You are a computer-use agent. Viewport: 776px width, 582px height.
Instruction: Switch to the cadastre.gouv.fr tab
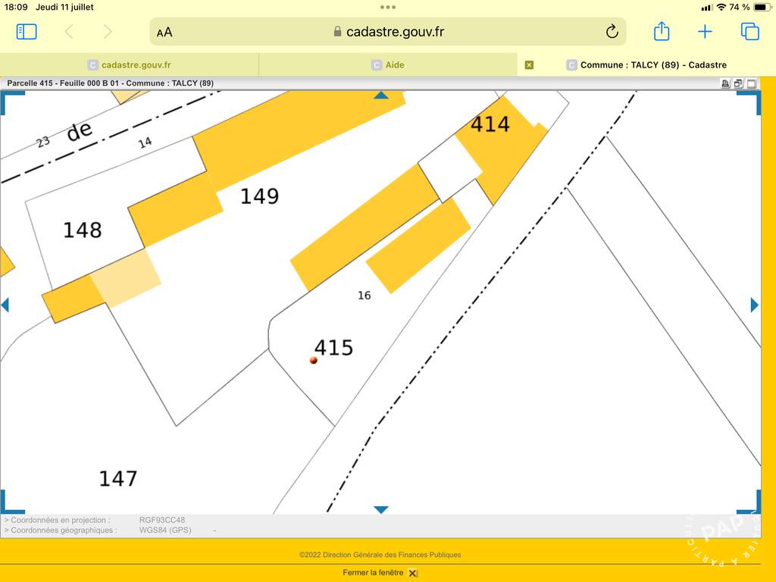(130, 65)
